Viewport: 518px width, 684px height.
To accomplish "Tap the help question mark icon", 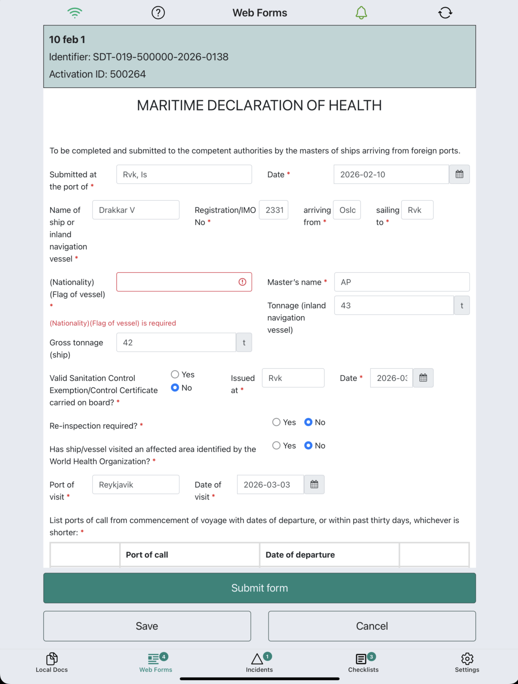I will pyautogui.click(x=158, y=13).
